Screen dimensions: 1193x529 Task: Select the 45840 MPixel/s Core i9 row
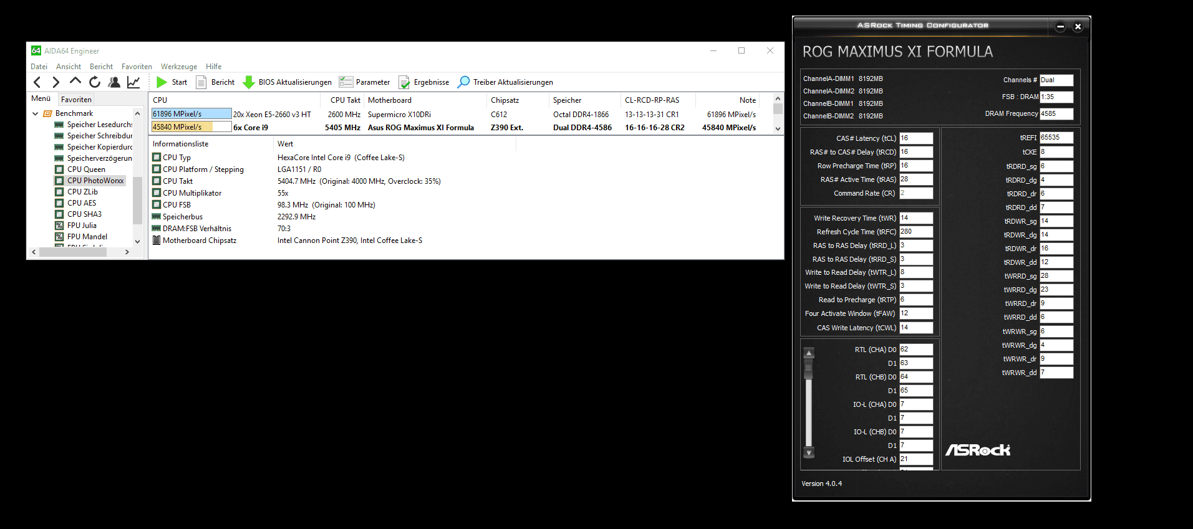(461, 127)
